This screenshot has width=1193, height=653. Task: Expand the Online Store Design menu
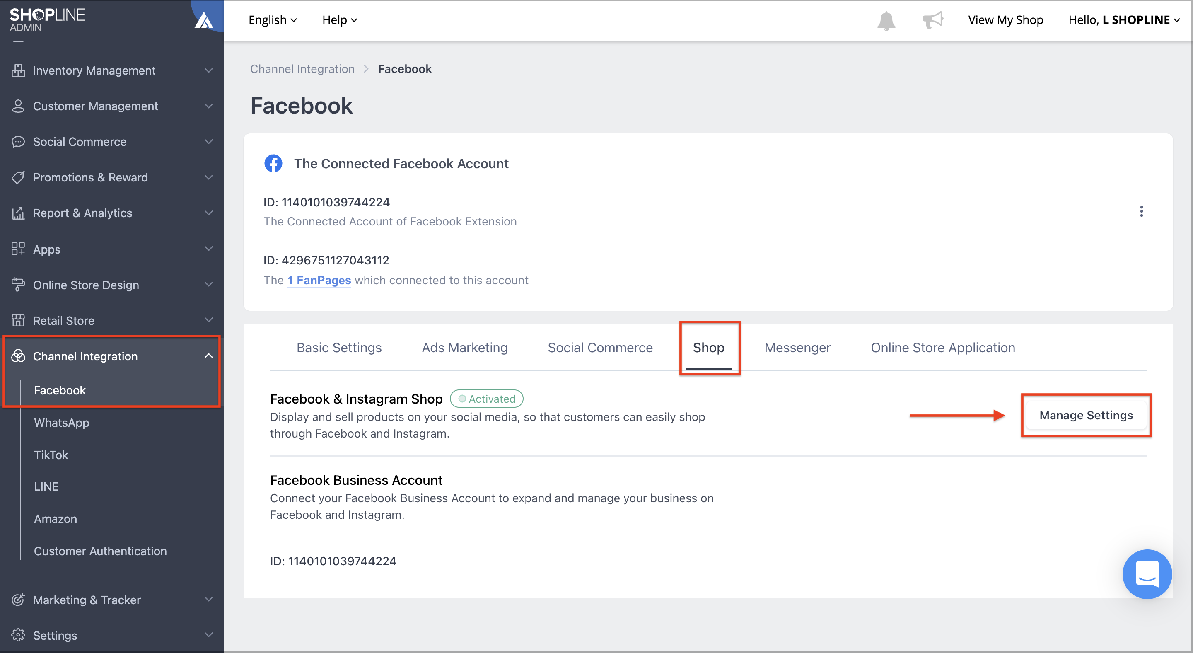click(209, 284)
